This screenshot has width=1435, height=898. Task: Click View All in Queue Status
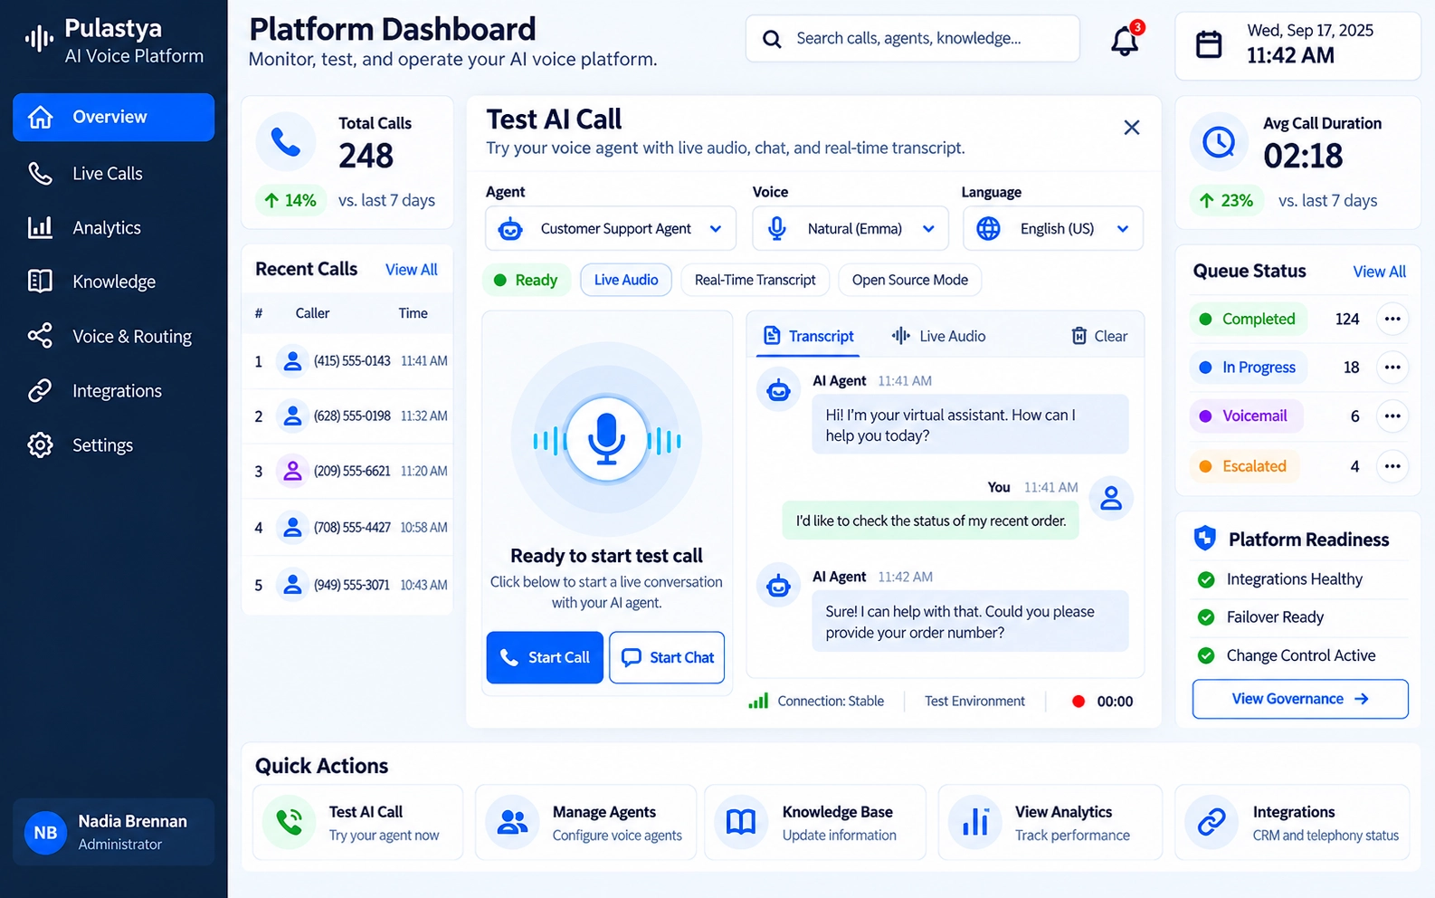[x=1379, y=272]
